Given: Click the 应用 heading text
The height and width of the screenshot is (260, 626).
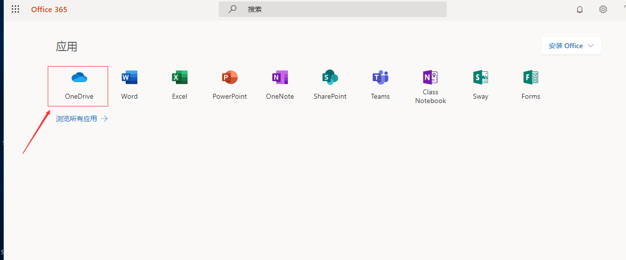Looking at the screenshot, I should (x=67, y=47).
